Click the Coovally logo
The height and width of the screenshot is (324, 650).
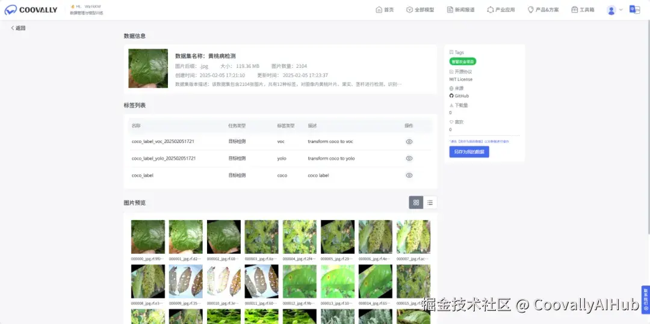31,10
